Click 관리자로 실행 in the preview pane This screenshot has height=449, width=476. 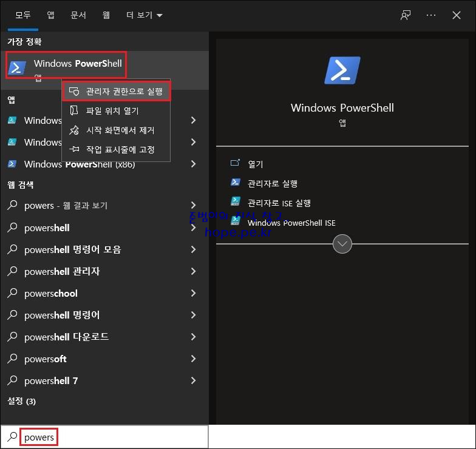coord(273,183)
